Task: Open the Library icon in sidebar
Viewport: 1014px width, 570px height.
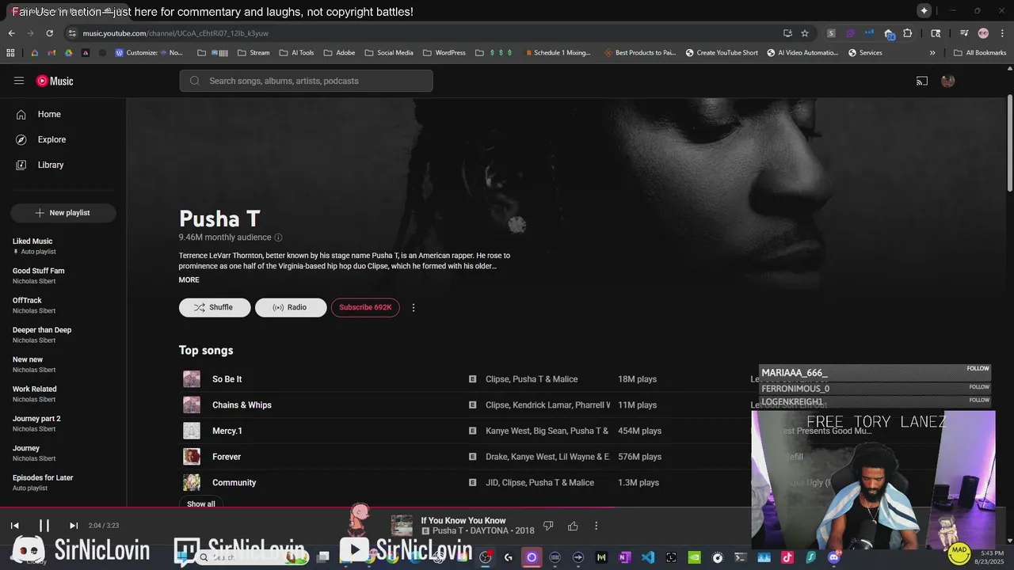Action: point(21,165)
